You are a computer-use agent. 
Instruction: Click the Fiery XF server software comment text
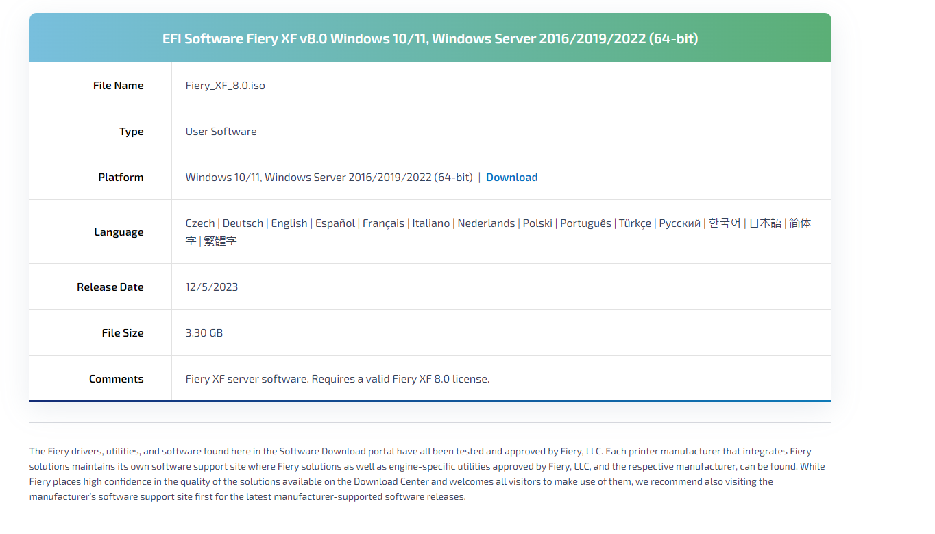(337, 379)
